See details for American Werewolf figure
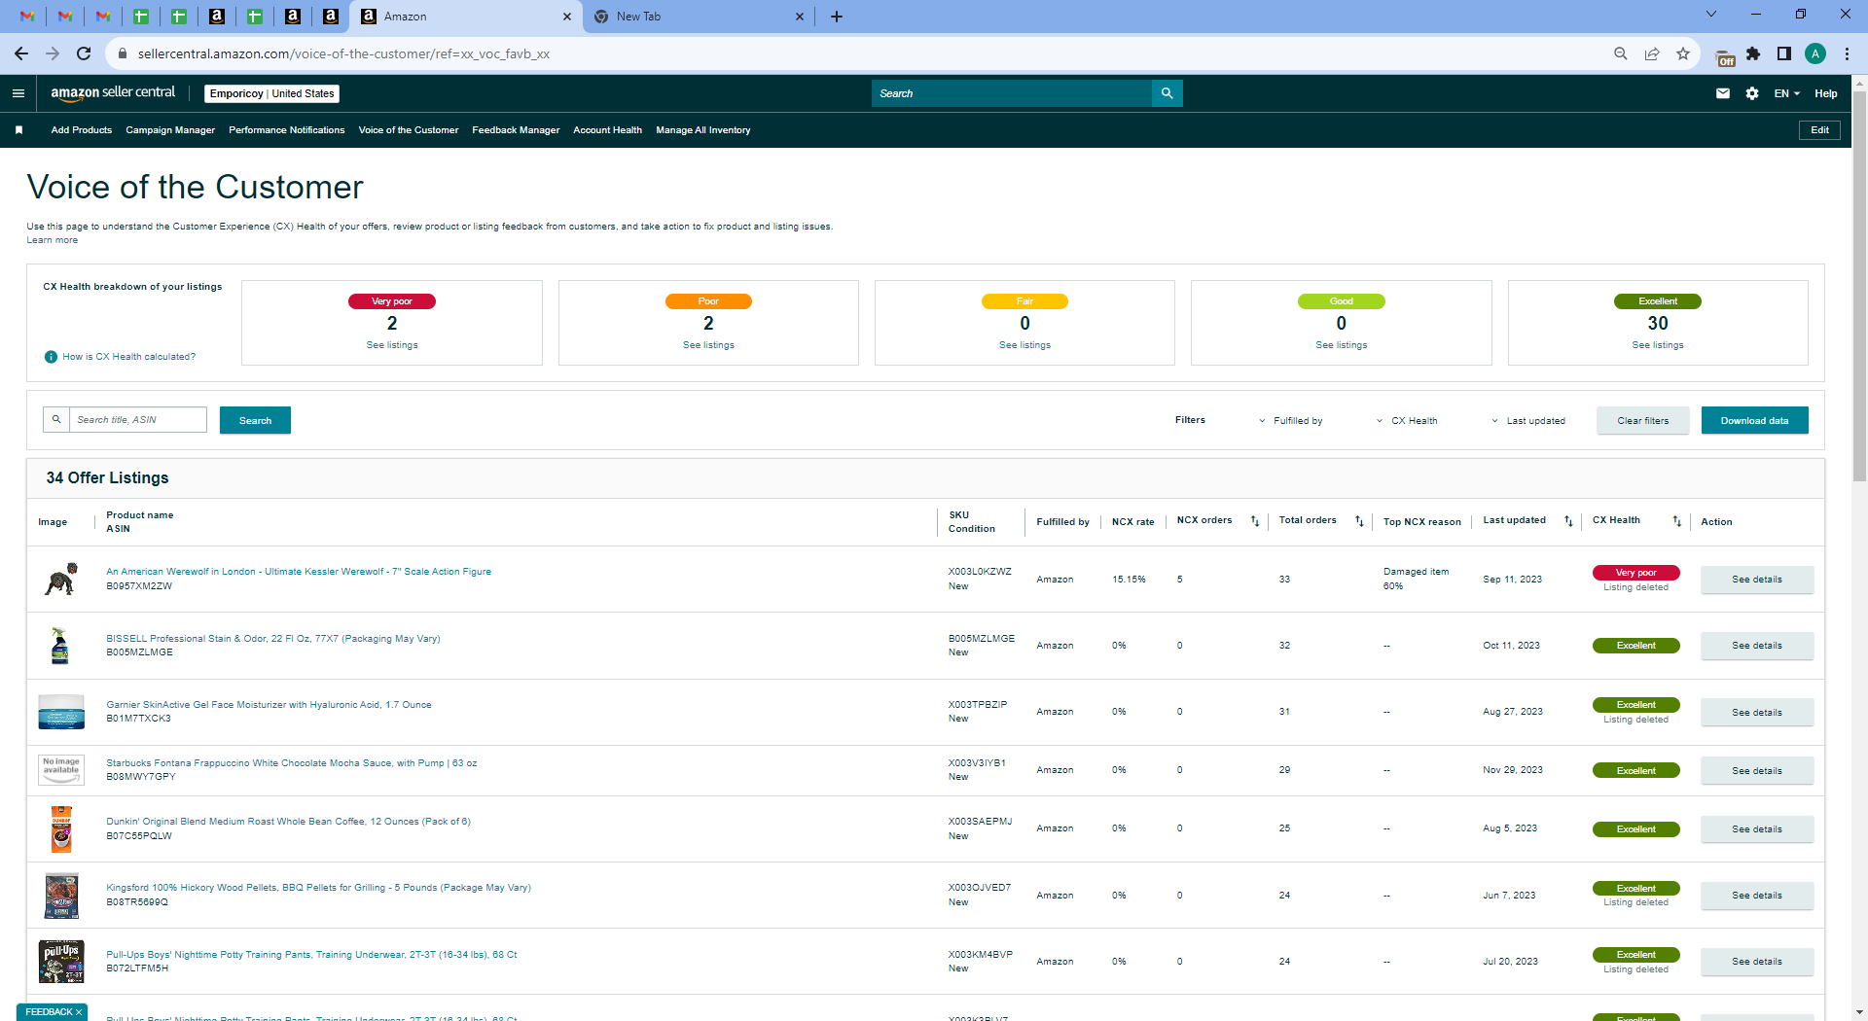This screenshot has height=1021, width=1868. pyautogui.click(x=1757, y=580)
